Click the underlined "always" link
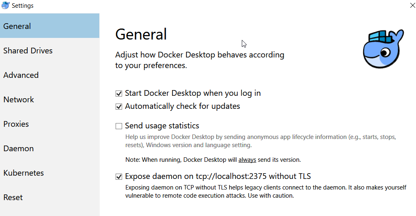 [x=247, y=160]
